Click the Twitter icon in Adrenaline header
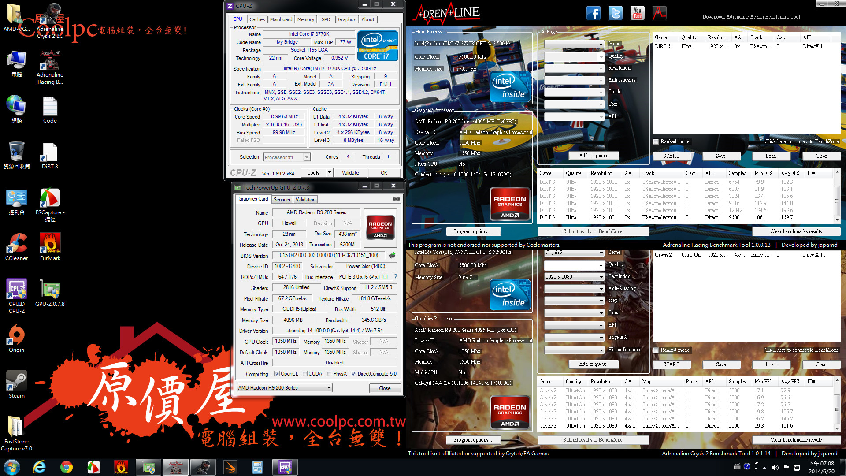Viewport: 846px width, 476px height. click(616, 13)
